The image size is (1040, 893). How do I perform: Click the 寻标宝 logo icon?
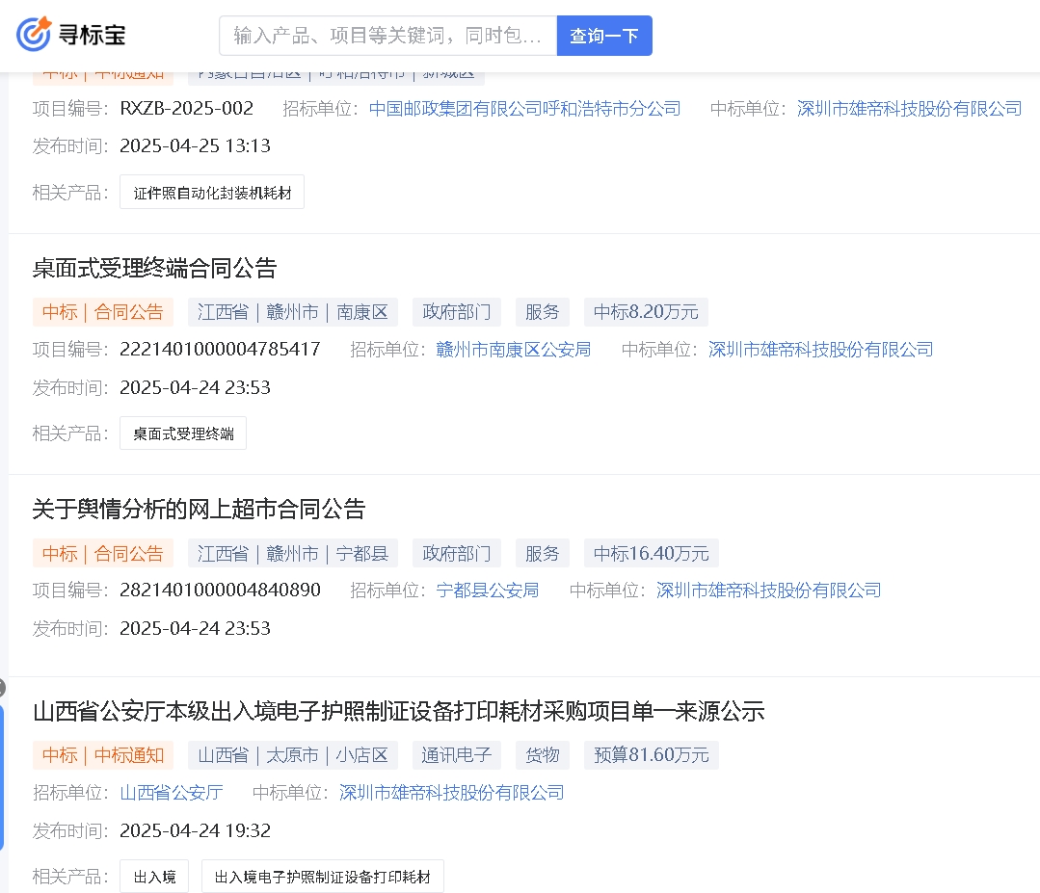(34, 35)
